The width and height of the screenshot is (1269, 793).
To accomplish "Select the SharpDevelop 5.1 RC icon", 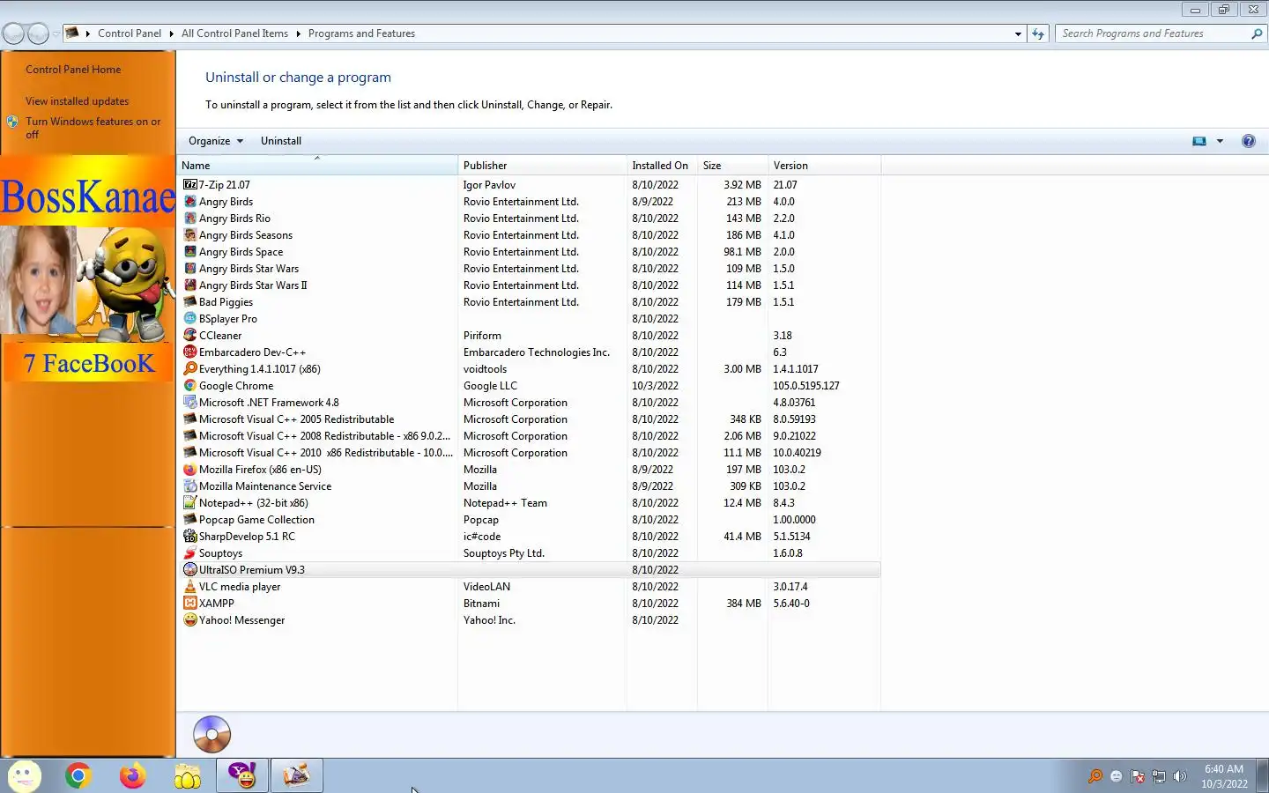I will point(189,537).
